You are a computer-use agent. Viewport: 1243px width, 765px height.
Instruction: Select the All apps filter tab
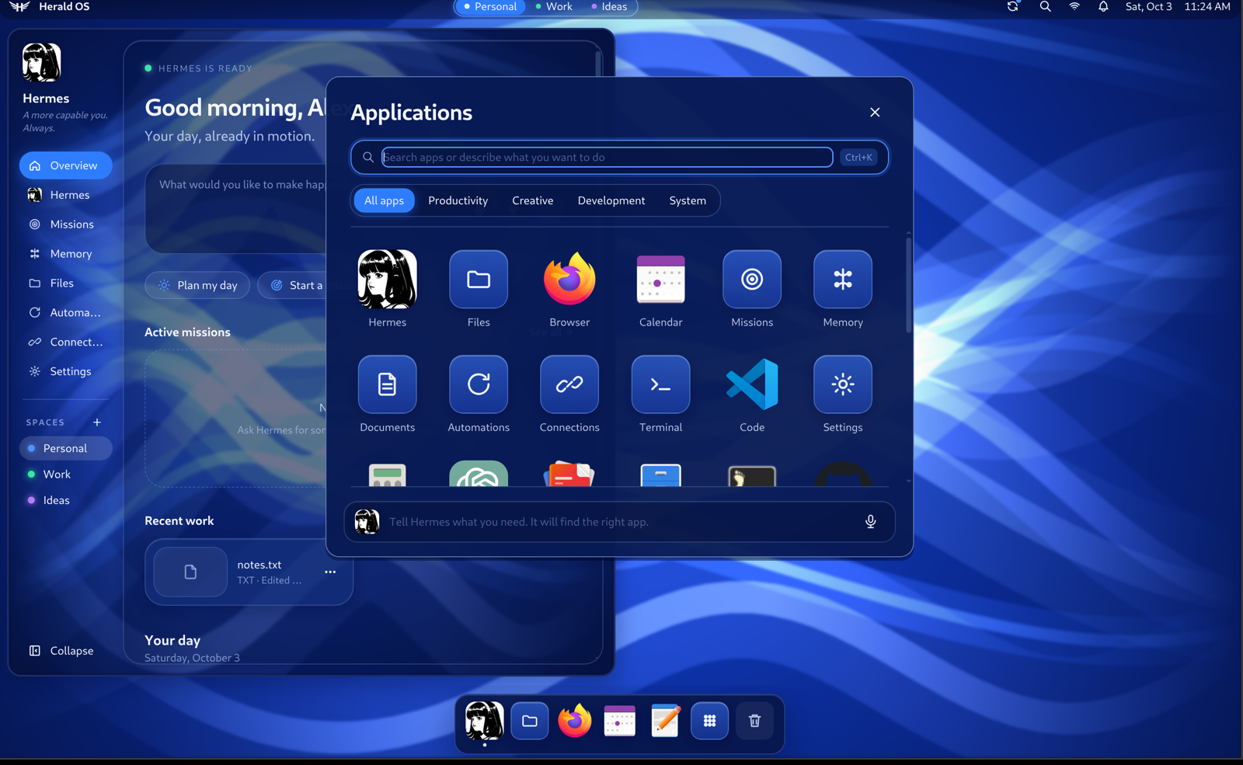tap(384, 200)
